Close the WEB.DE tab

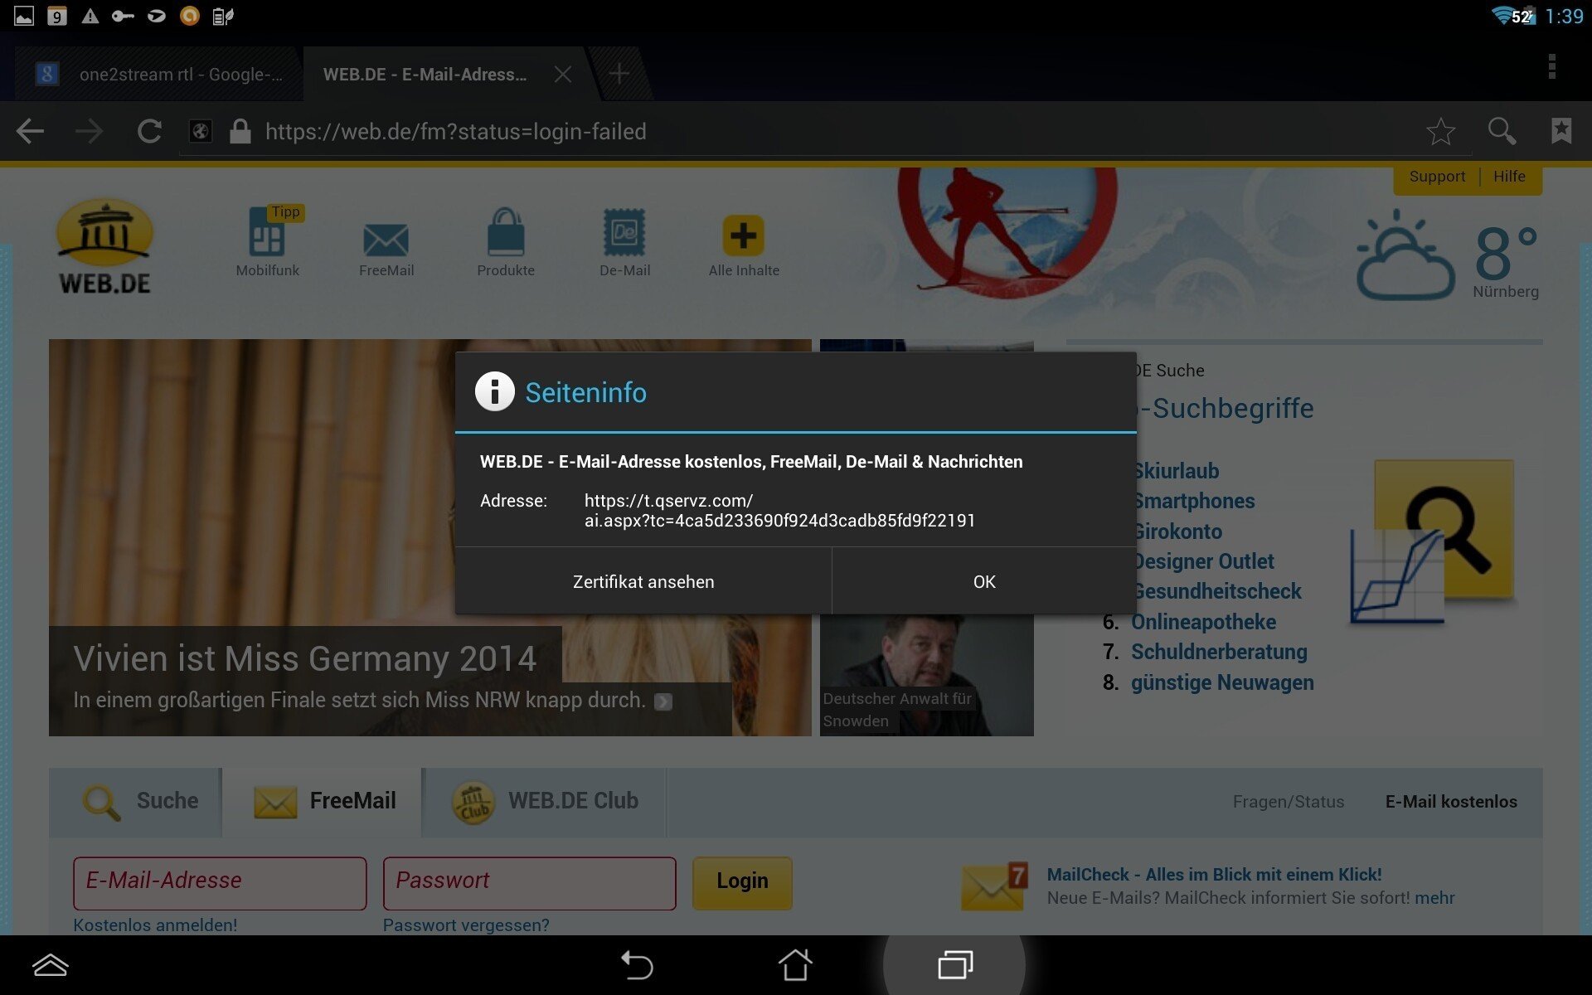click(x=563, y=74)
